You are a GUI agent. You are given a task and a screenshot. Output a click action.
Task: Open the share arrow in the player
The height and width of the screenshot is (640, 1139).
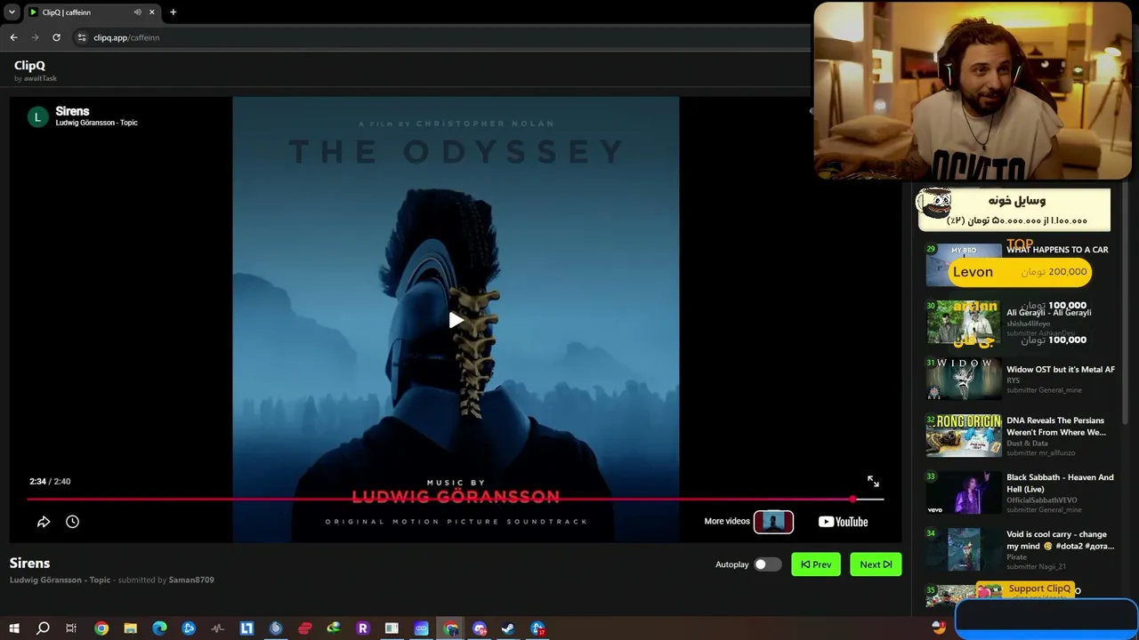coord(44,522)
